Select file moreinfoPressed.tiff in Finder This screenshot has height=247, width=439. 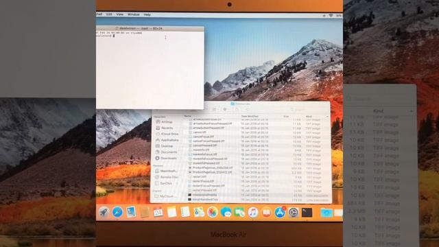pos(206,163)
